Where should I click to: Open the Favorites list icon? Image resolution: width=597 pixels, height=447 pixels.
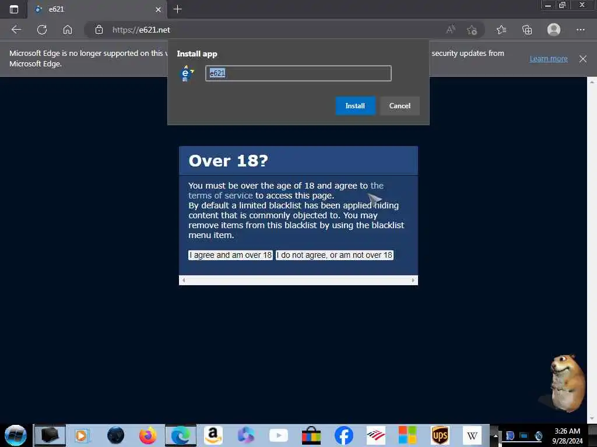pos(501,30)
